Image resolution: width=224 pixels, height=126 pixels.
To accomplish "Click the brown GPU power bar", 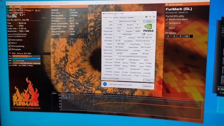I will 27,63.
